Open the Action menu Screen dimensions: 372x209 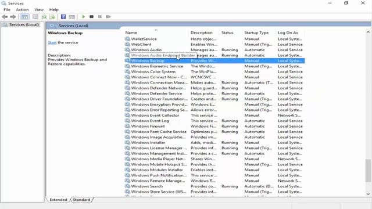(22, 10)
